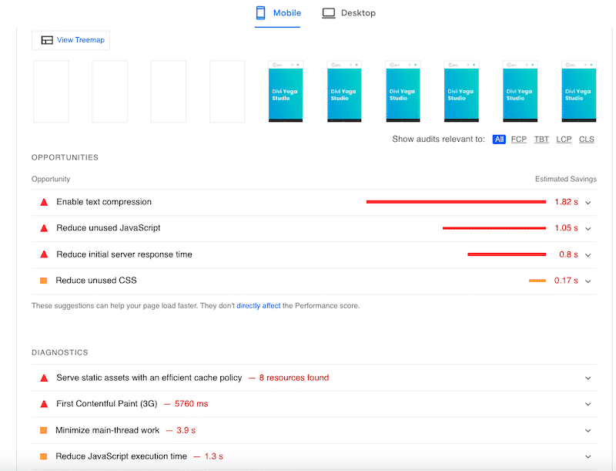Expand Reduce initial server response time details
The height and width of the screenshot is (471, 616).
point(588,254)
